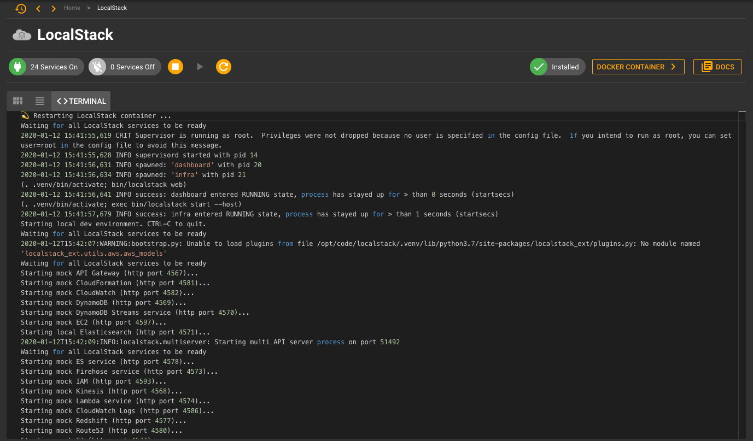The height and width of the screenshot is (441, 753).
Task: Click the 'supervisord started with pid 14' line
Action: click(139, 155)
